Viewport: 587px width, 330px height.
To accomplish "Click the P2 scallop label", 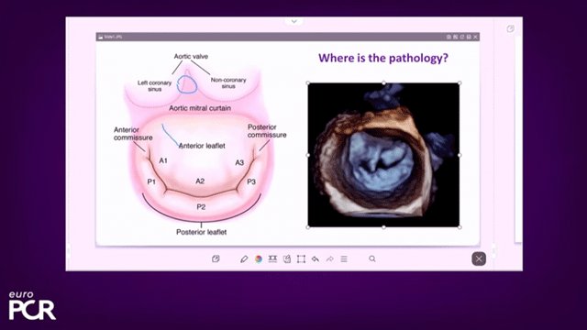I will click(201, 207).
